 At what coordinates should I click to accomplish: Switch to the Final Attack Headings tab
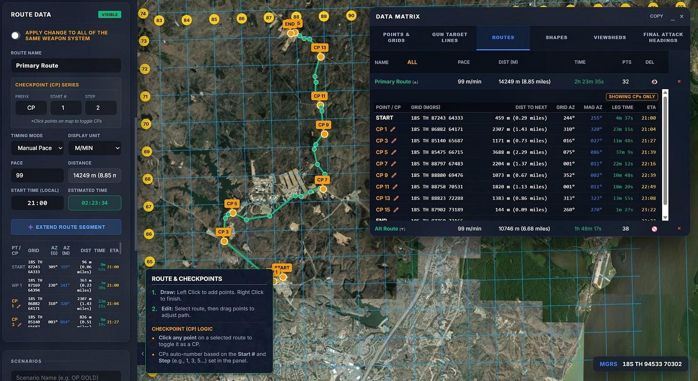[x=663, y=37]
